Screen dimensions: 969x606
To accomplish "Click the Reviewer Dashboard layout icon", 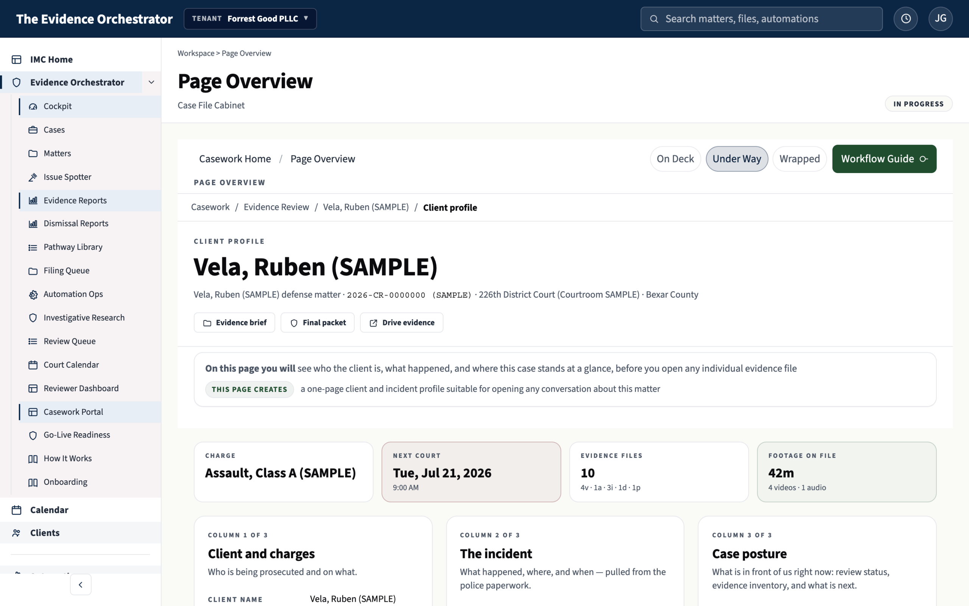I will (33, 388).
